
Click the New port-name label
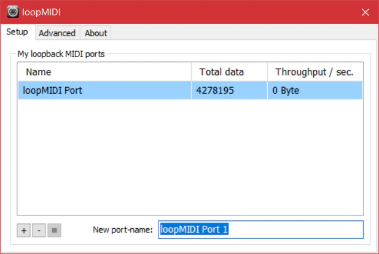pos(123,229)
